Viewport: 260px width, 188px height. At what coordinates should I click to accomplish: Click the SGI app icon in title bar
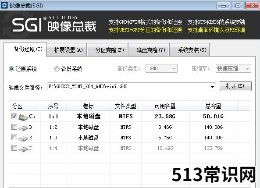coord(4,5)
